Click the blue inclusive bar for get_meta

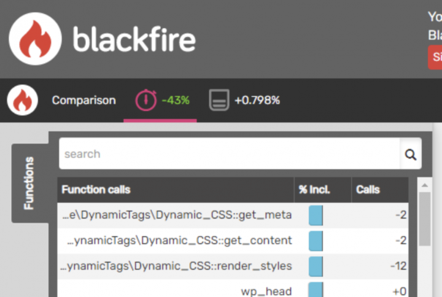click(316, 215)
